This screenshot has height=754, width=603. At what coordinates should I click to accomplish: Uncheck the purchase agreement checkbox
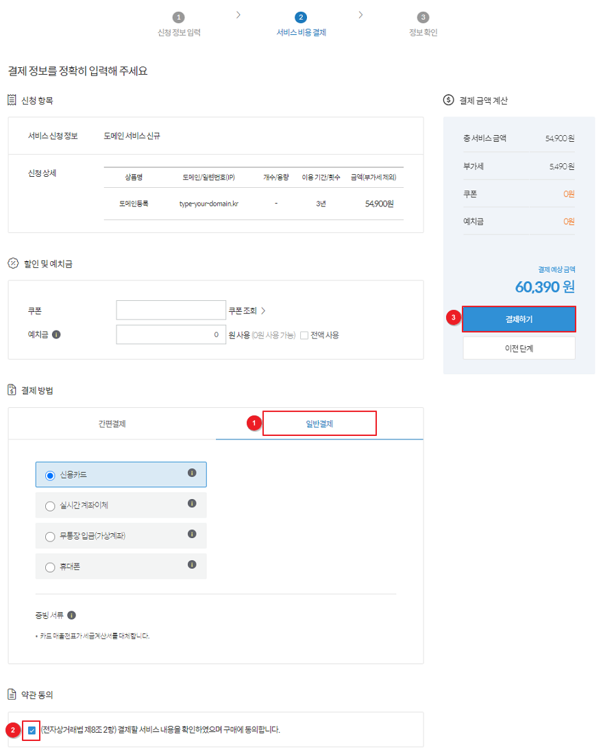32,730
